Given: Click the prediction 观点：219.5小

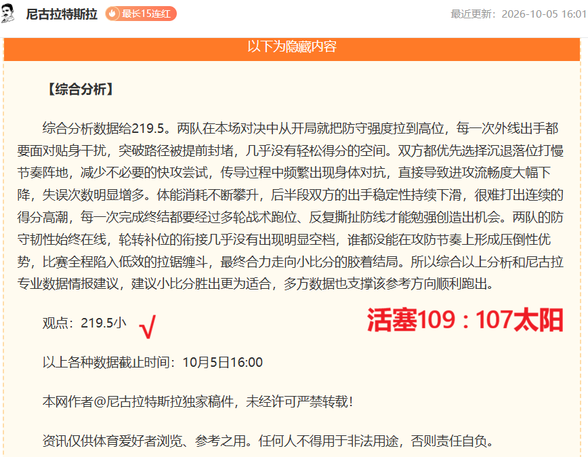Looking at the screenshot, I should tap(85, 323).
